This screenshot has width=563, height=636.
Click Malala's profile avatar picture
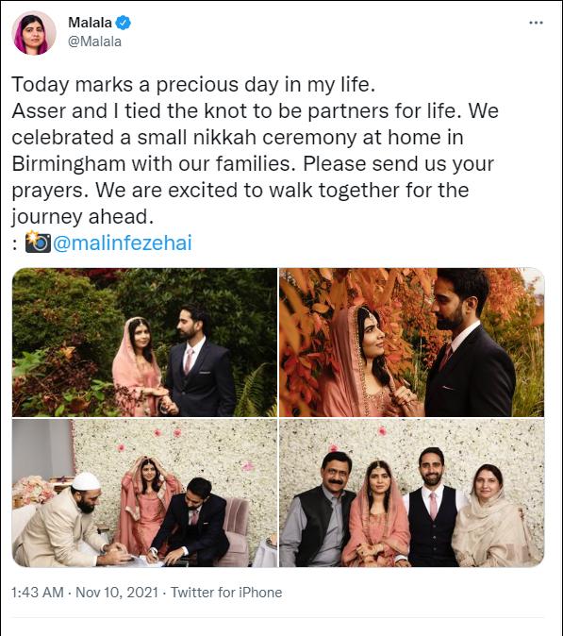34,33
